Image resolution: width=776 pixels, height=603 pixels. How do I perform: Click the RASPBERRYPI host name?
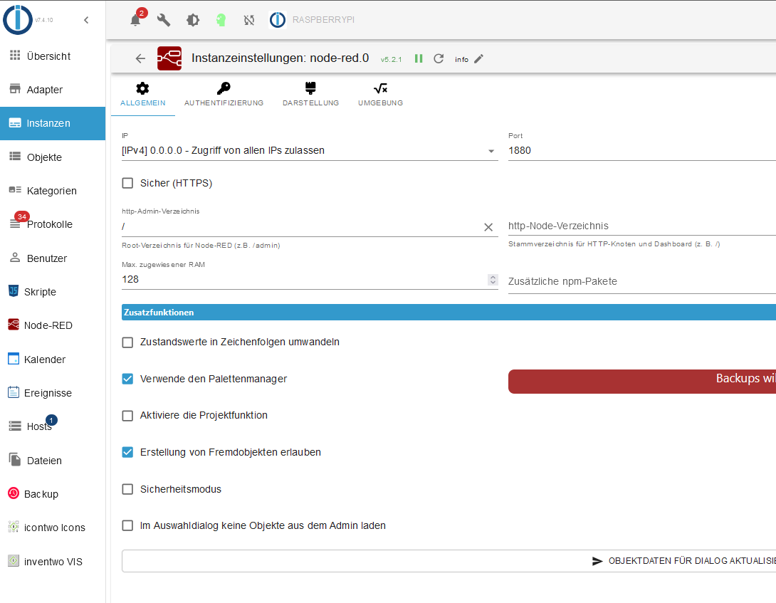click(323, 20)
